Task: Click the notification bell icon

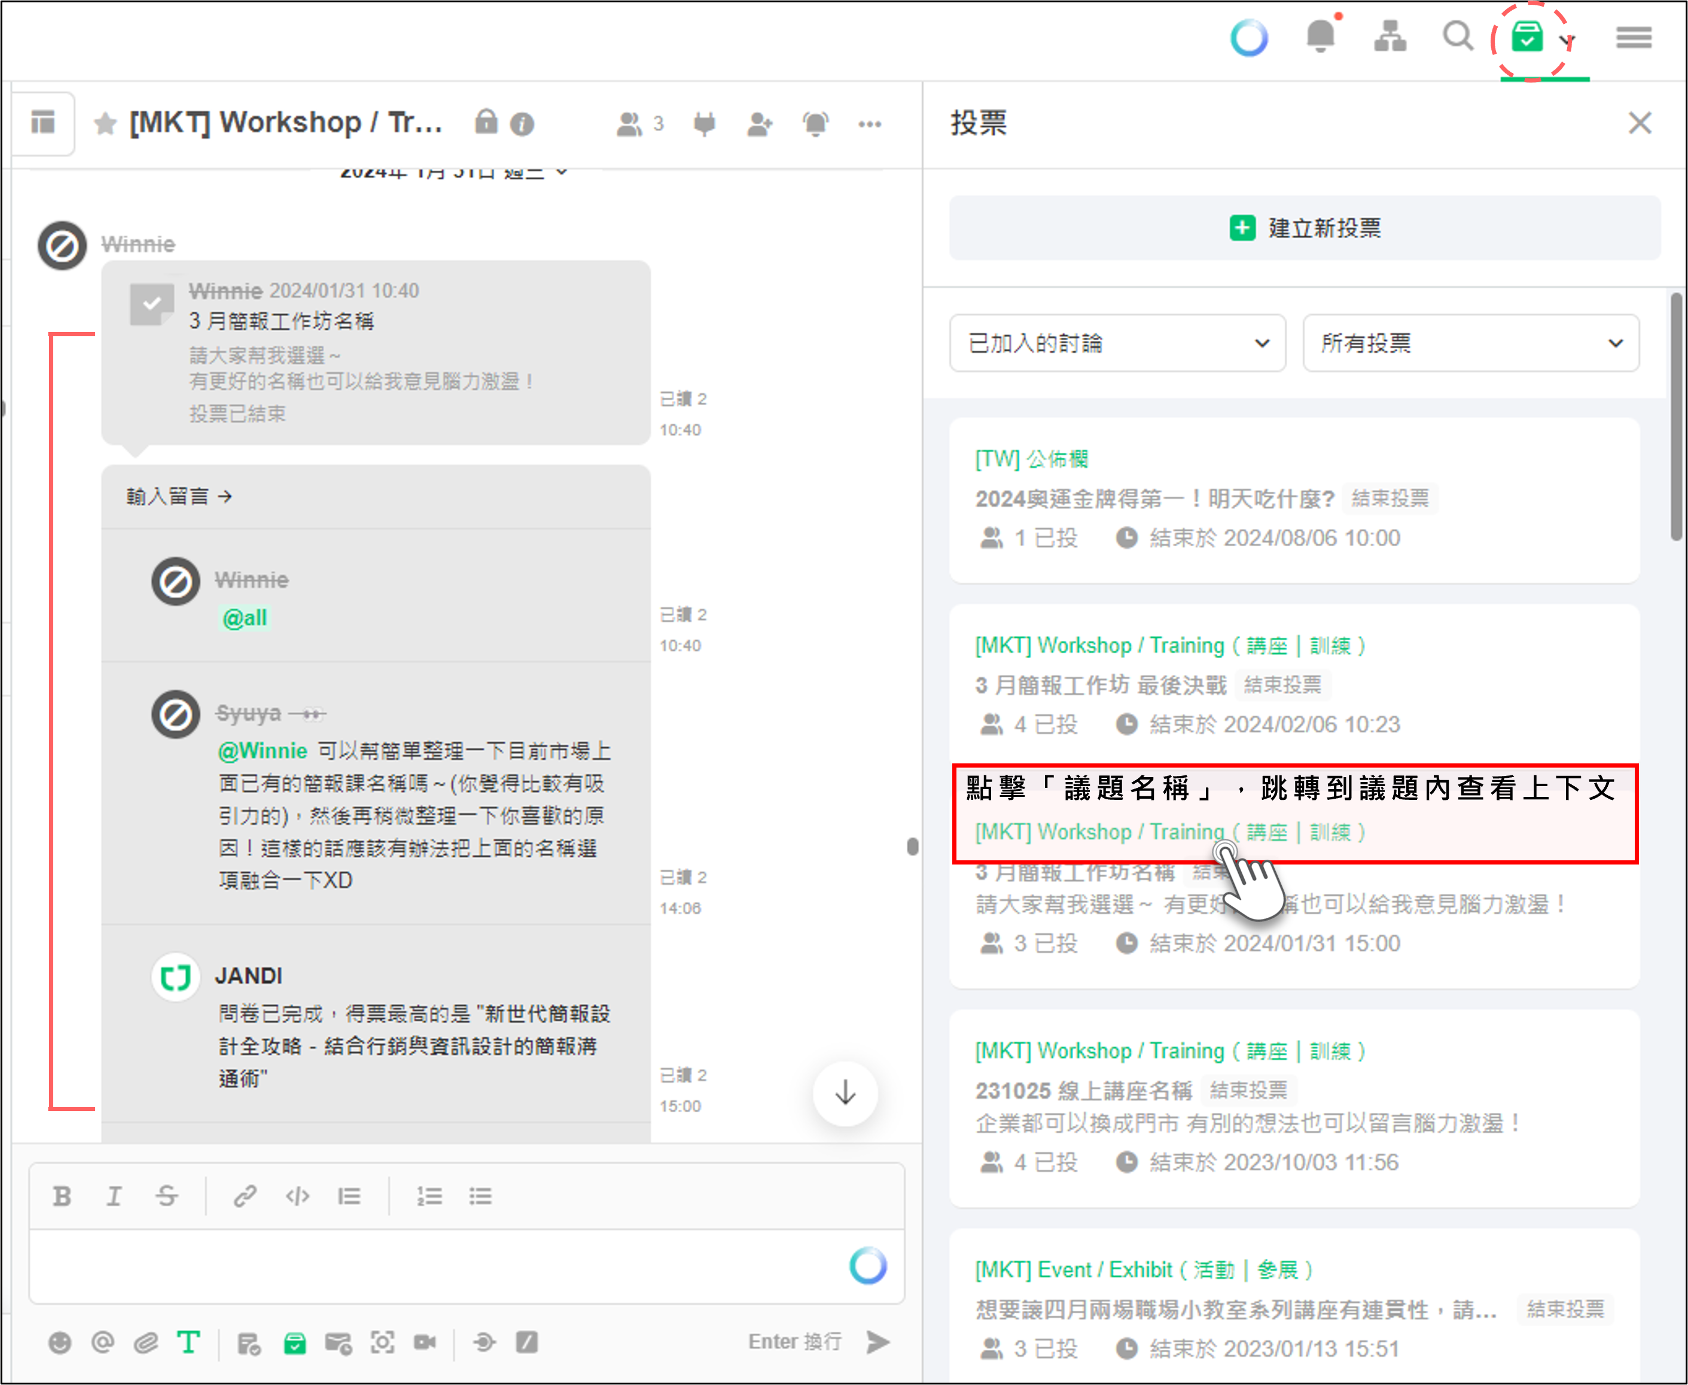Action: (x=1320, y=36)
